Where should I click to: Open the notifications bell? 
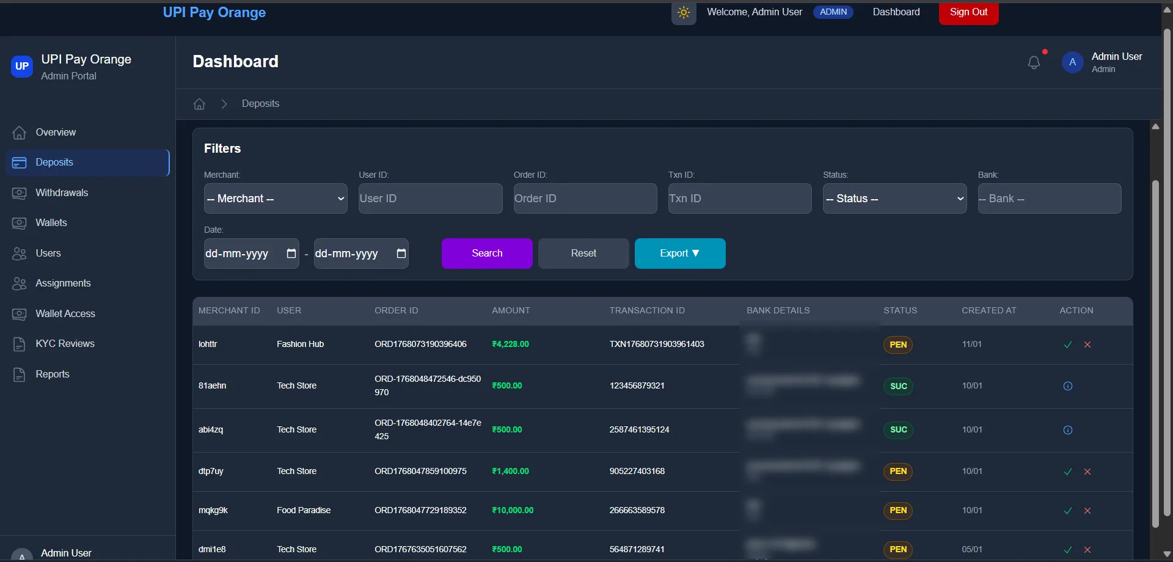click(x=1034, y=62)
